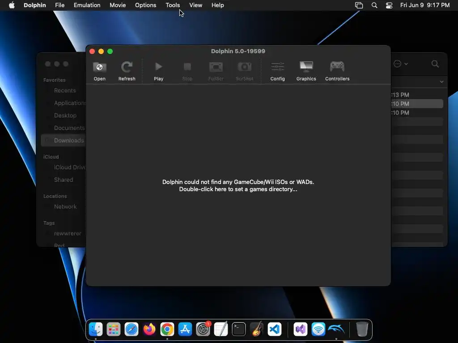Click the Finder window search icon

click(435, 64)
